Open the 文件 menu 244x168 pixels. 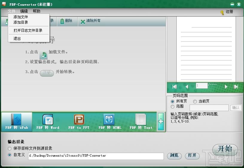[x=12, y=11]
